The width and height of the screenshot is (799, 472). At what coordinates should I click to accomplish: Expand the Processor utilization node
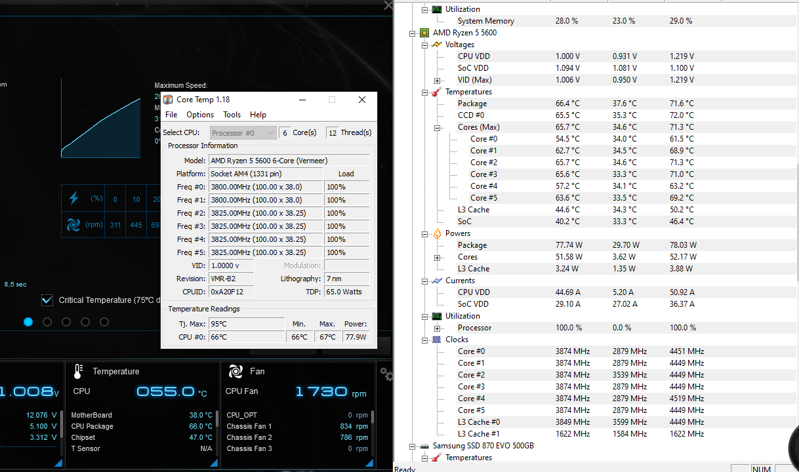tap(438, 328)
